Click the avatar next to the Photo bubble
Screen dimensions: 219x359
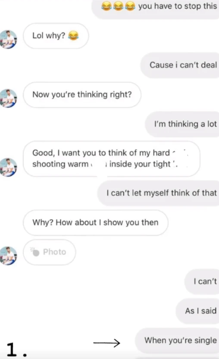coord(8,256)
